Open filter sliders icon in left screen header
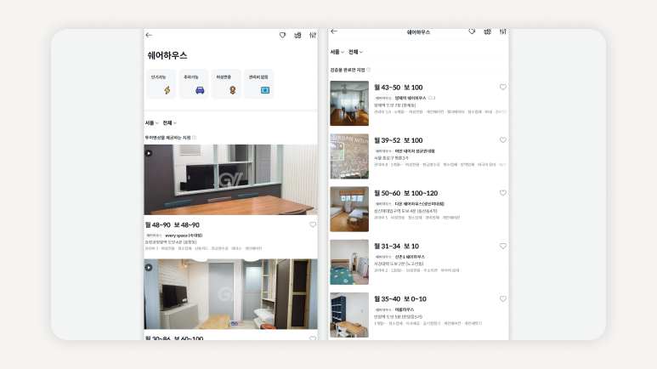Screen dimensions: 657x369 point(313,35)
